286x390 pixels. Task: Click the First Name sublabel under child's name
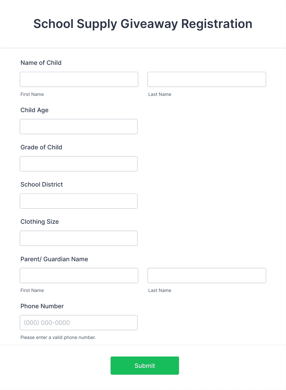pyautogui.click(x=32, y=94)
